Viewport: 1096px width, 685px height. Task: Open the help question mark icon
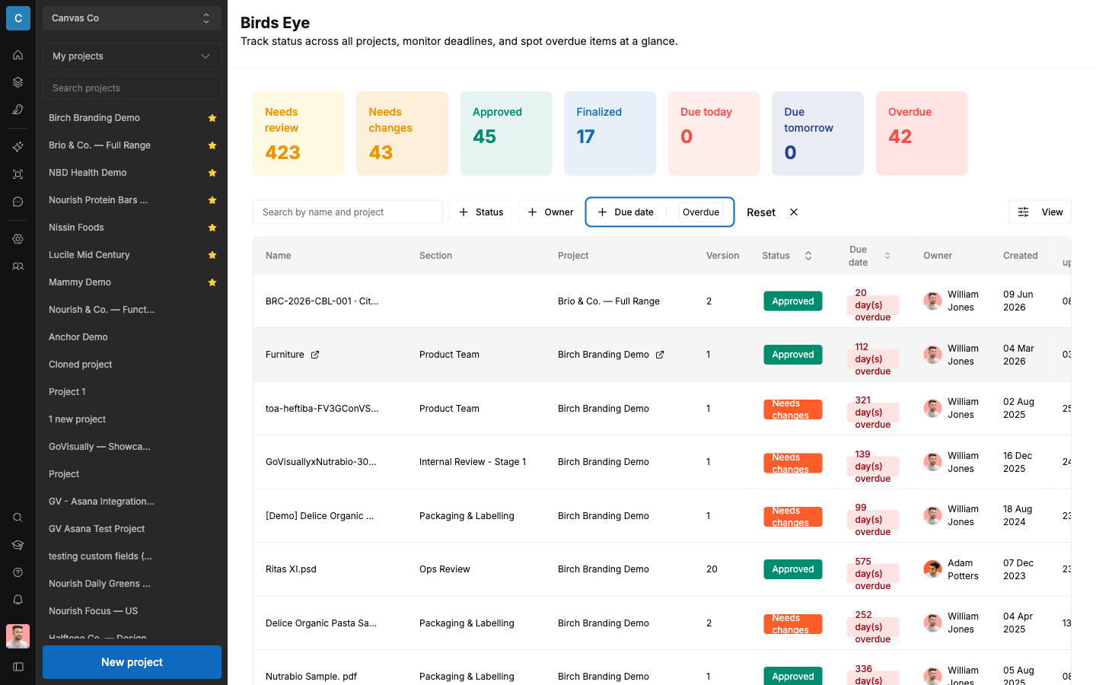tap(18, 572)
